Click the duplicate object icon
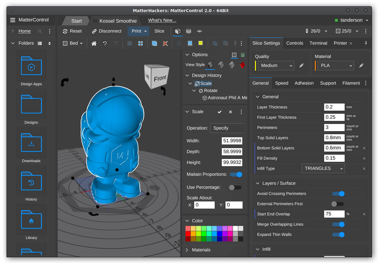 click(154, 43)
